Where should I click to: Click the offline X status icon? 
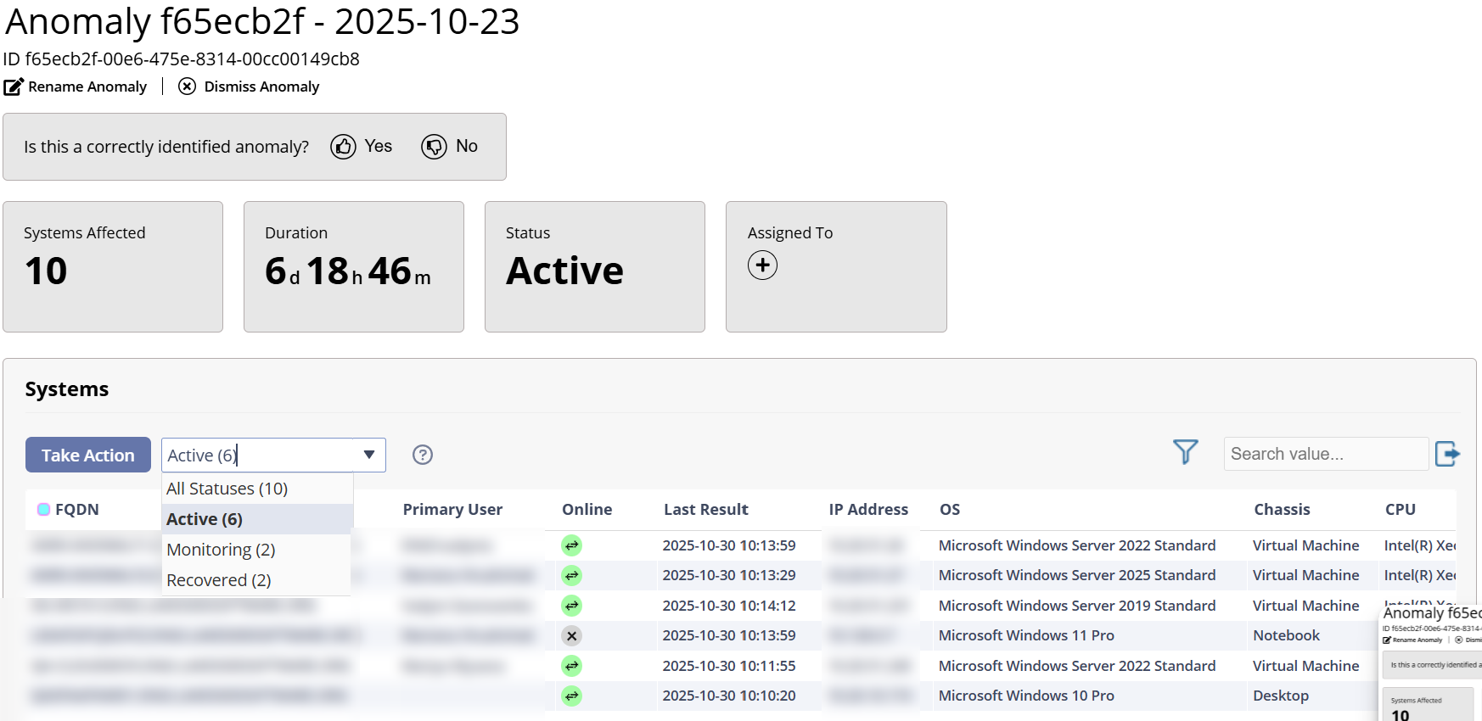(x=572, y=635)
